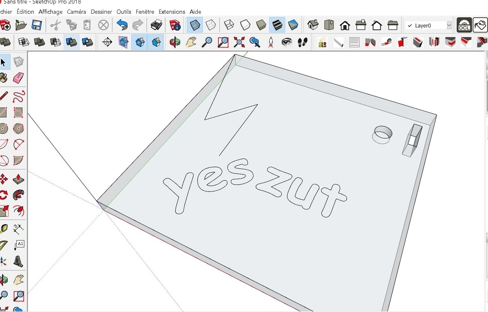Select the Zoom Window tool in left toolbar
This screenshot has height=312, width=488.
coord(19,295)
